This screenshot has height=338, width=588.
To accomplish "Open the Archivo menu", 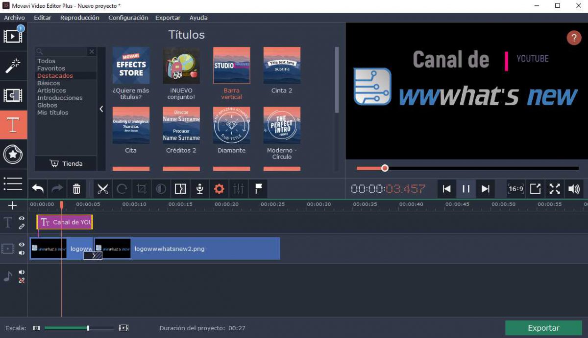I will click(x=14, y=18).
